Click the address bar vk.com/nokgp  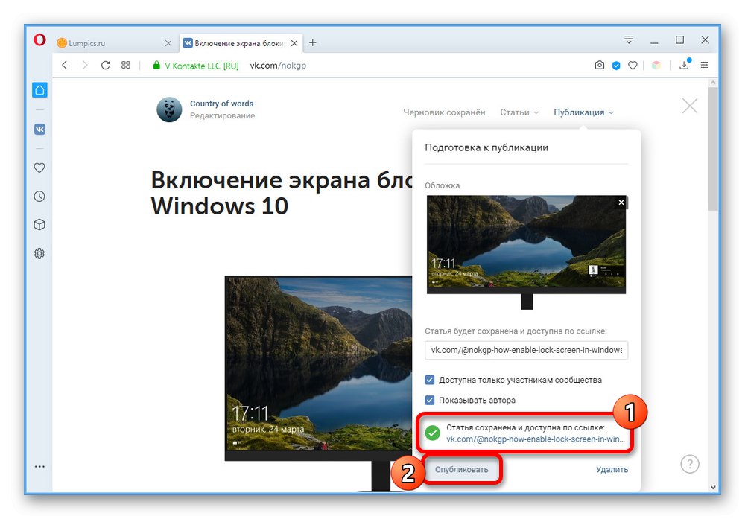tap(278, 66)
